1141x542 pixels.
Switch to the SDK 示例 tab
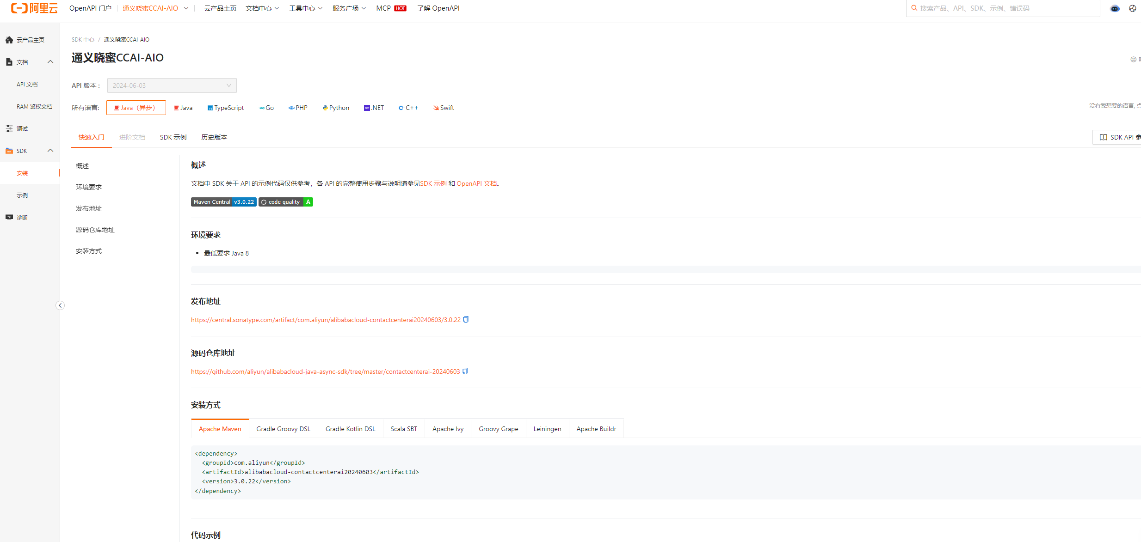173,137
